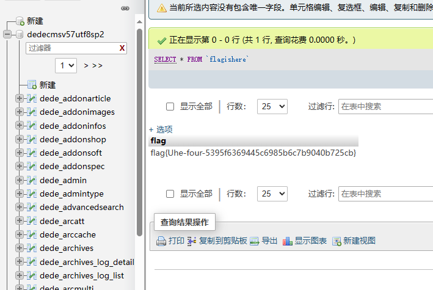Clear the filter with the red X
Screen dimensions: 433x290
[122, 48]
